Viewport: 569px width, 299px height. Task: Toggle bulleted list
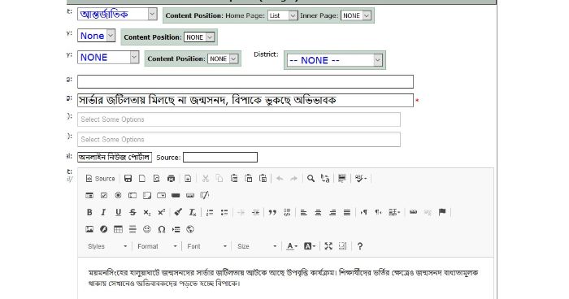coord(224,213)
